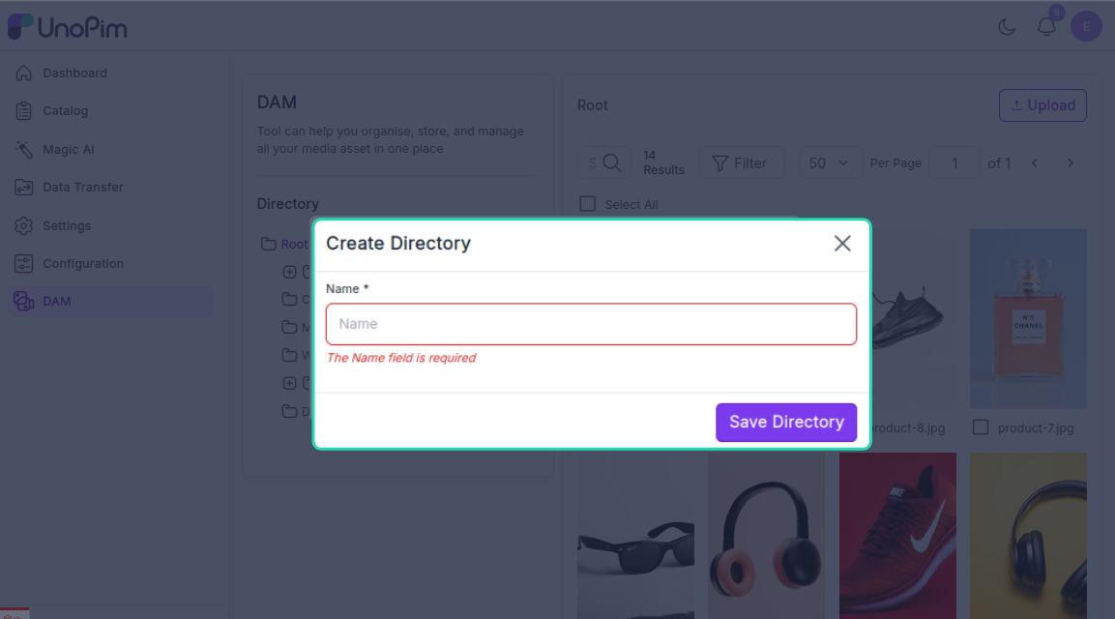
Task: Expand the first subfolder under Root
Action: click(x=289, y=272)
